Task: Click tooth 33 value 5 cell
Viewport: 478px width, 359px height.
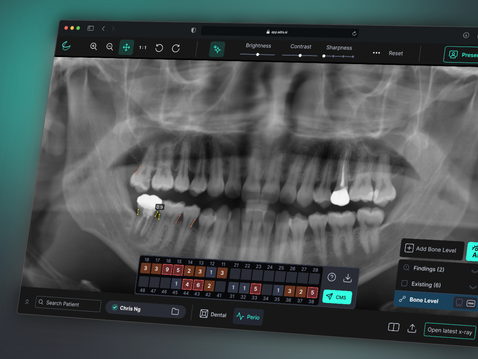Action: (256, 289)
